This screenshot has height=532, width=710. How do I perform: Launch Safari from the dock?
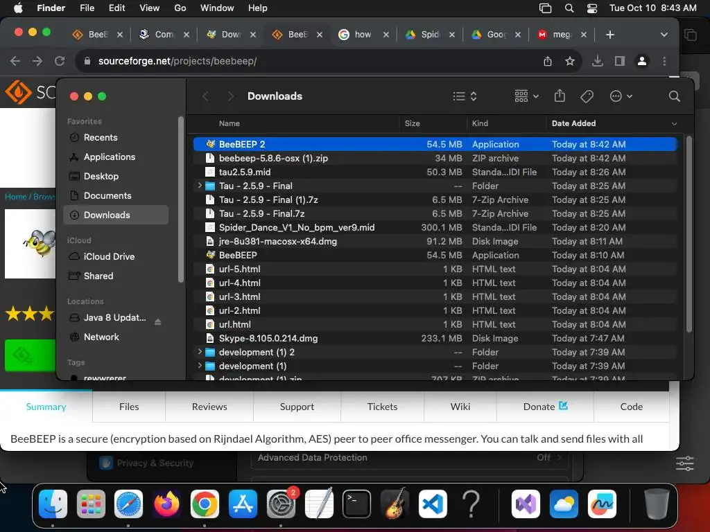tap(128, 504)
